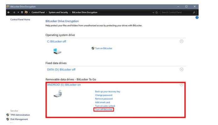Click the search magnifier icon
The image size is (218, 125).
(x=194, y=12)
